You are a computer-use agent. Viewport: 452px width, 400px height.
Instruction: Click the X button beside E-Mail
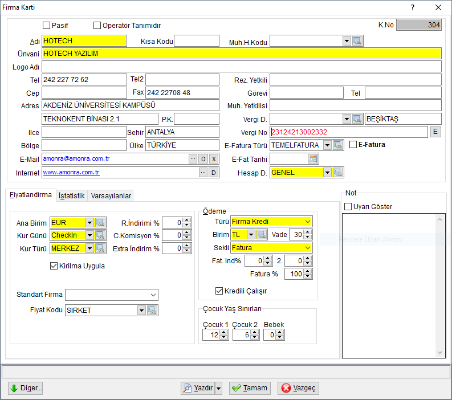[214, 159]
